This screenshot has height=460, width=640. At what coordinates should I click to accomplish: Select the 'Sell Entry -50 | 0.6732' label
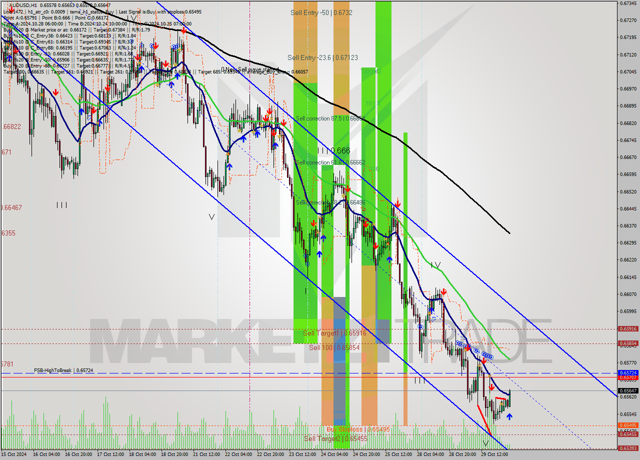[321, 12]
